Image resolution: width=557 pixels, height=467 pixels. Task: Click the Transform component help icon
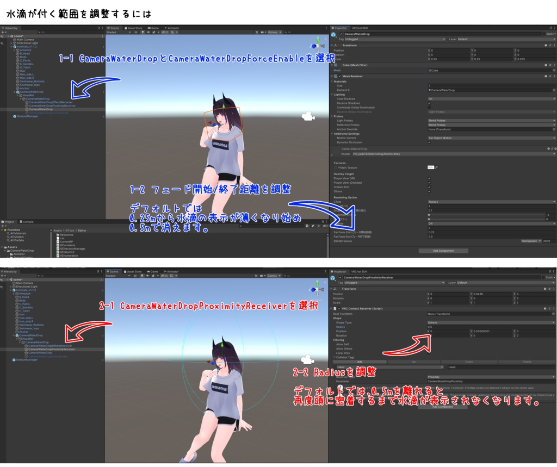click(545, 45)
